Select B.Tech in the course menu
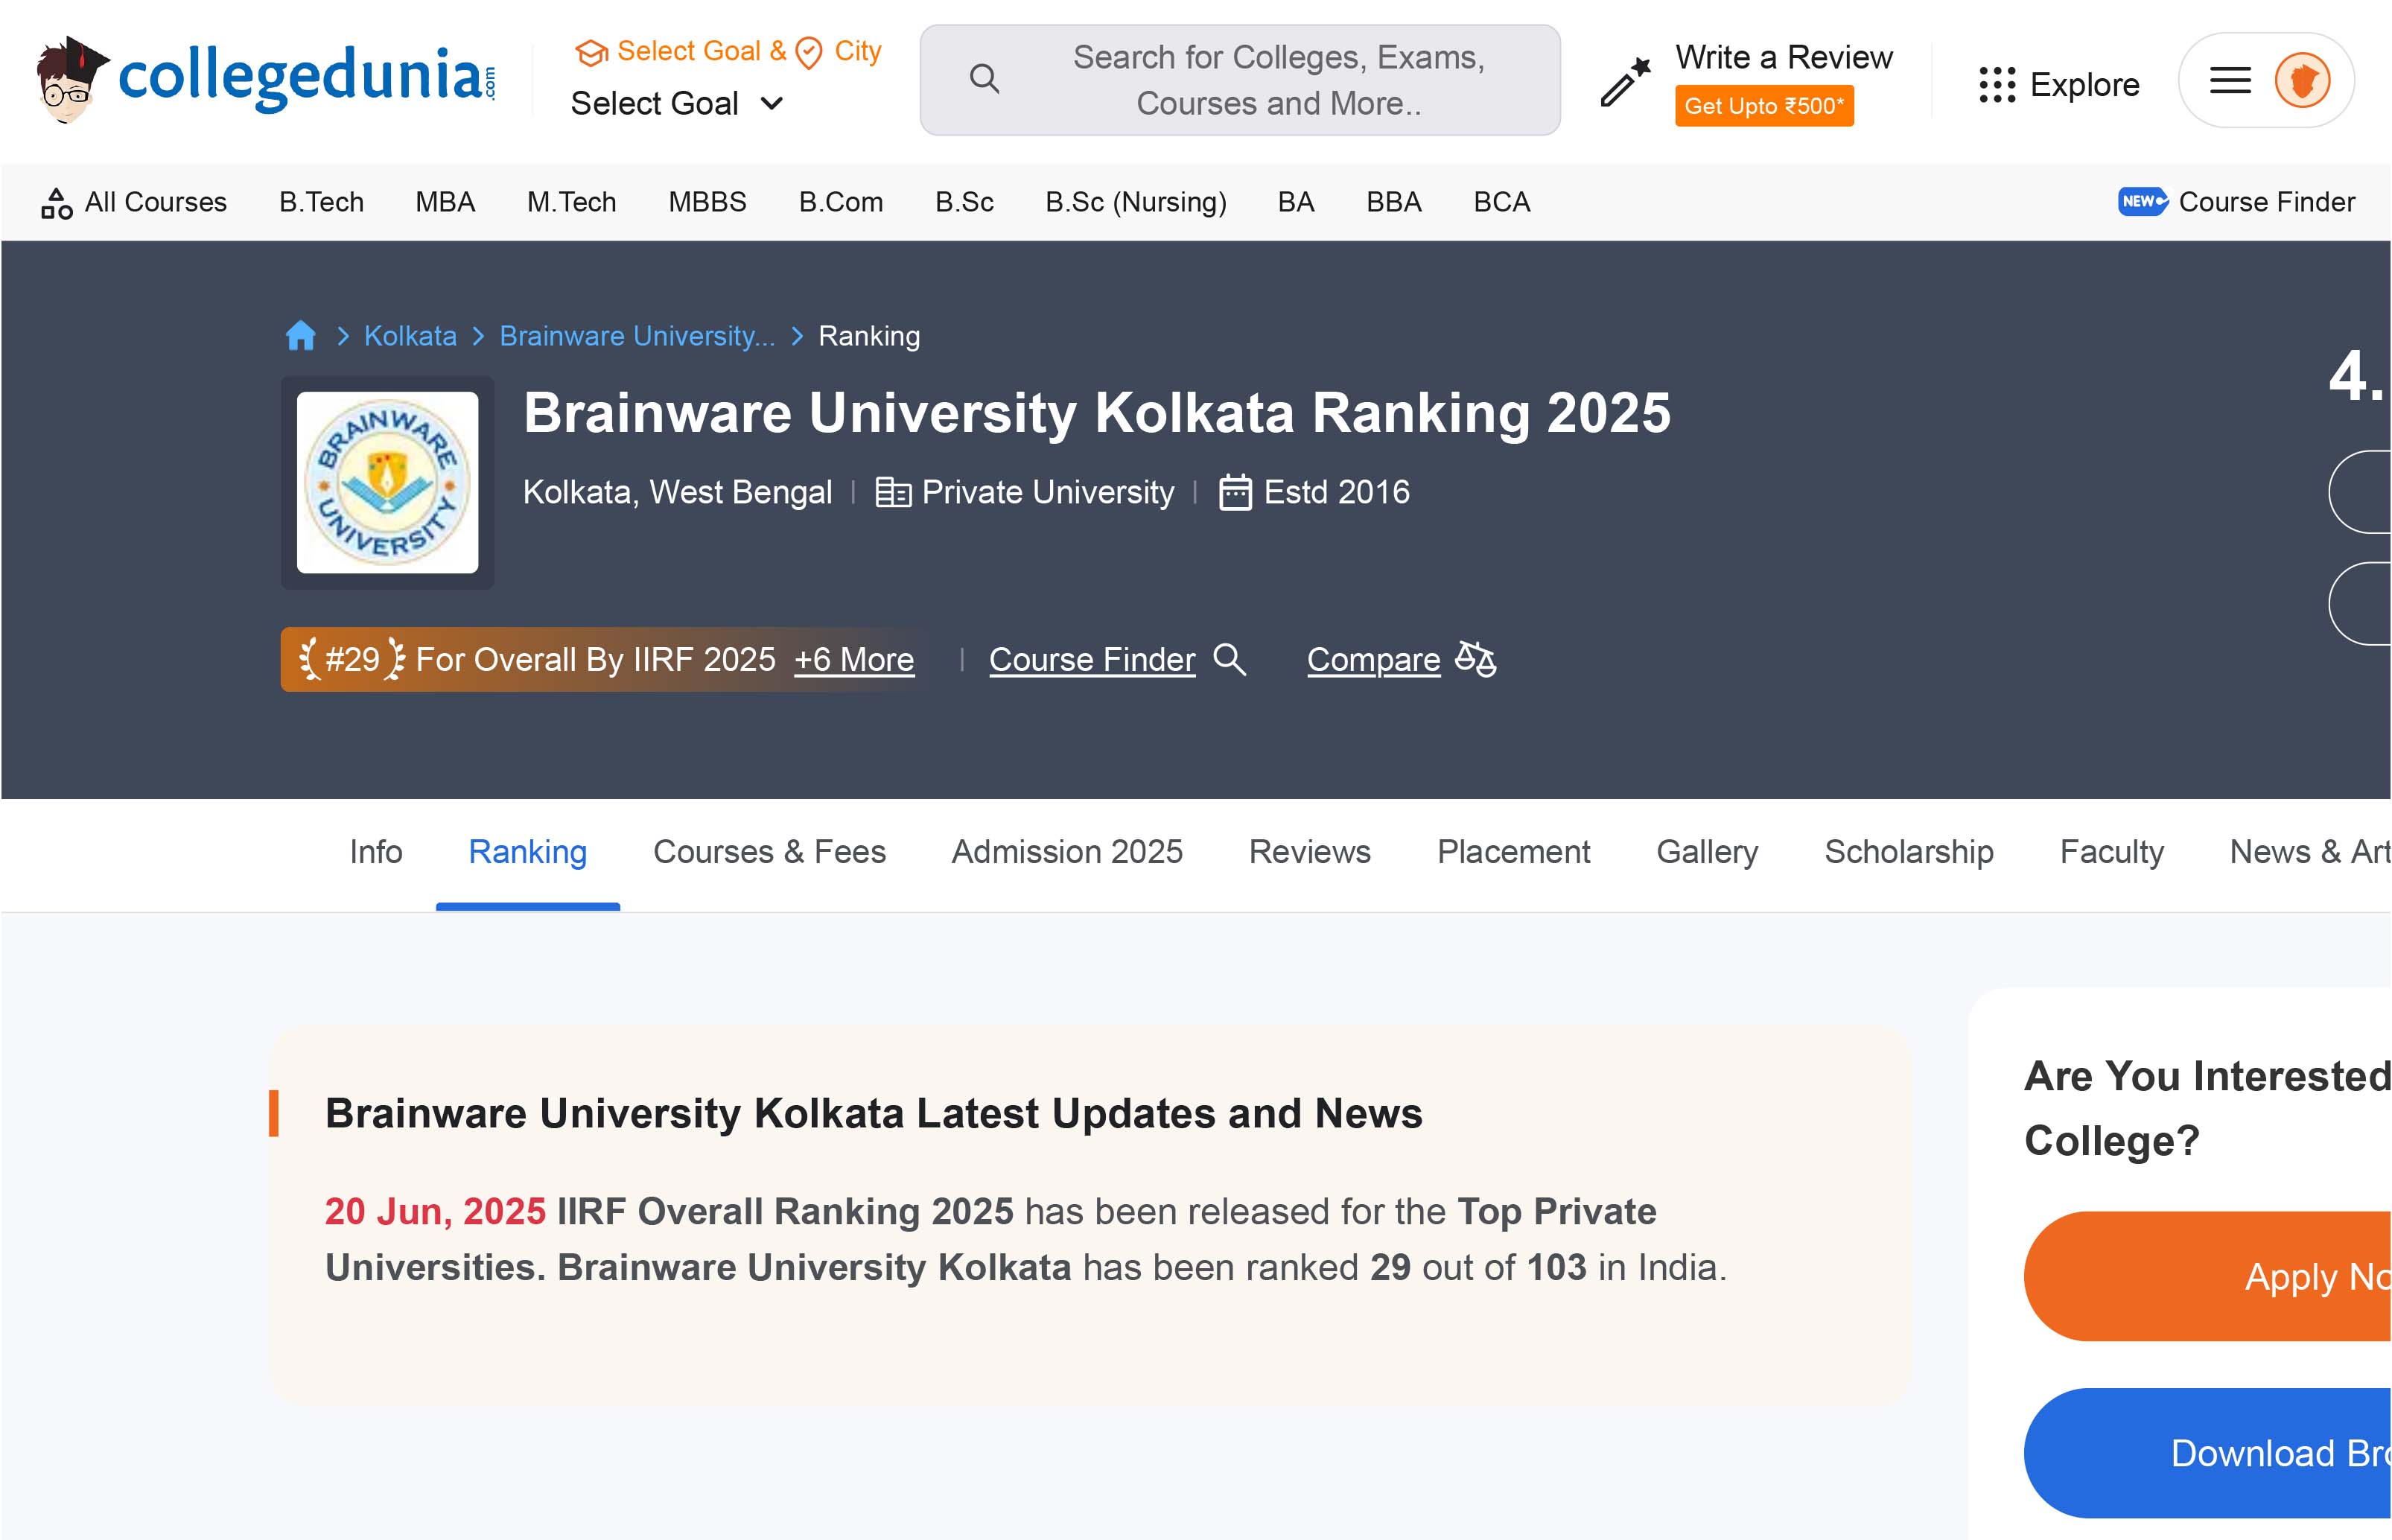 321,202
